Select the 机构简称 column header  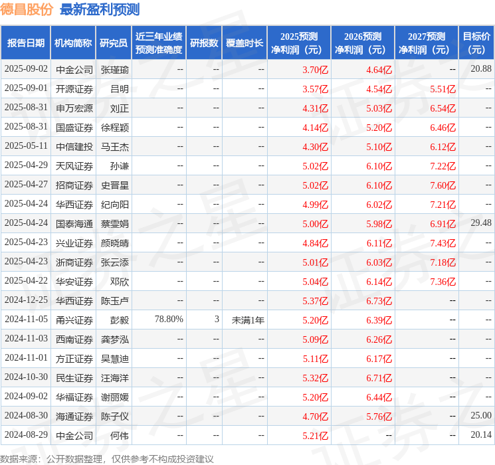pos(73,43)
